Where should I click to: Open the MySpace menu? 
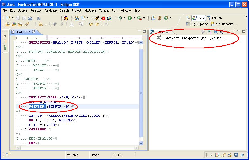point(90,10)
